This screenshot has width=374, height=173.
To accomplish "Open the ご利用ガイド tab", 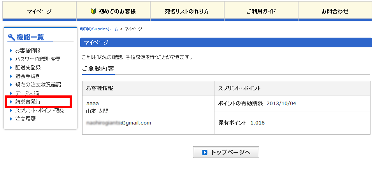I will (261, 11).
